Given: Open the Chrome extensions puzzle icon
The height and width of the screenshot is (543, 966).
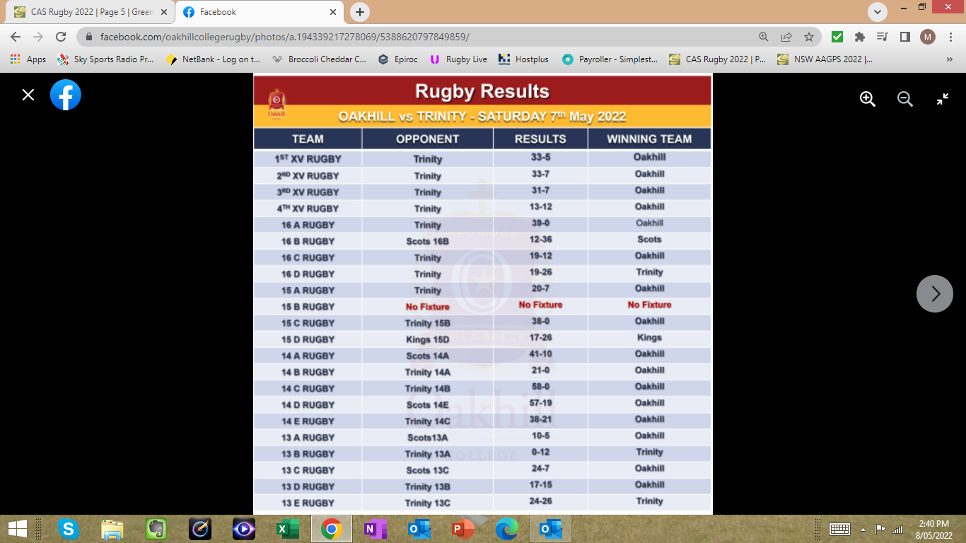Looking at the screenshot, I should [x=860, y=37].
